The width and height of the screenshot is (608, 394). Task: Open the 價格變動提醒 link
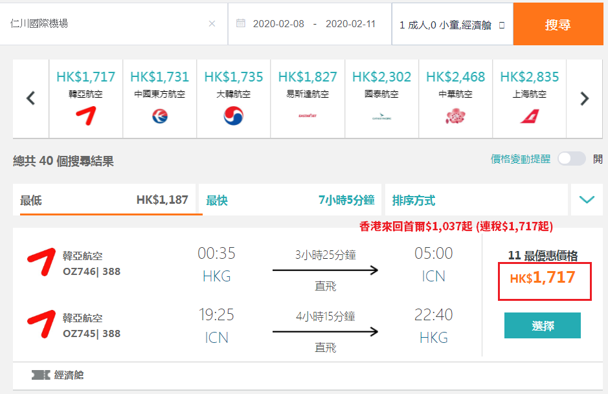pos(521,159)
